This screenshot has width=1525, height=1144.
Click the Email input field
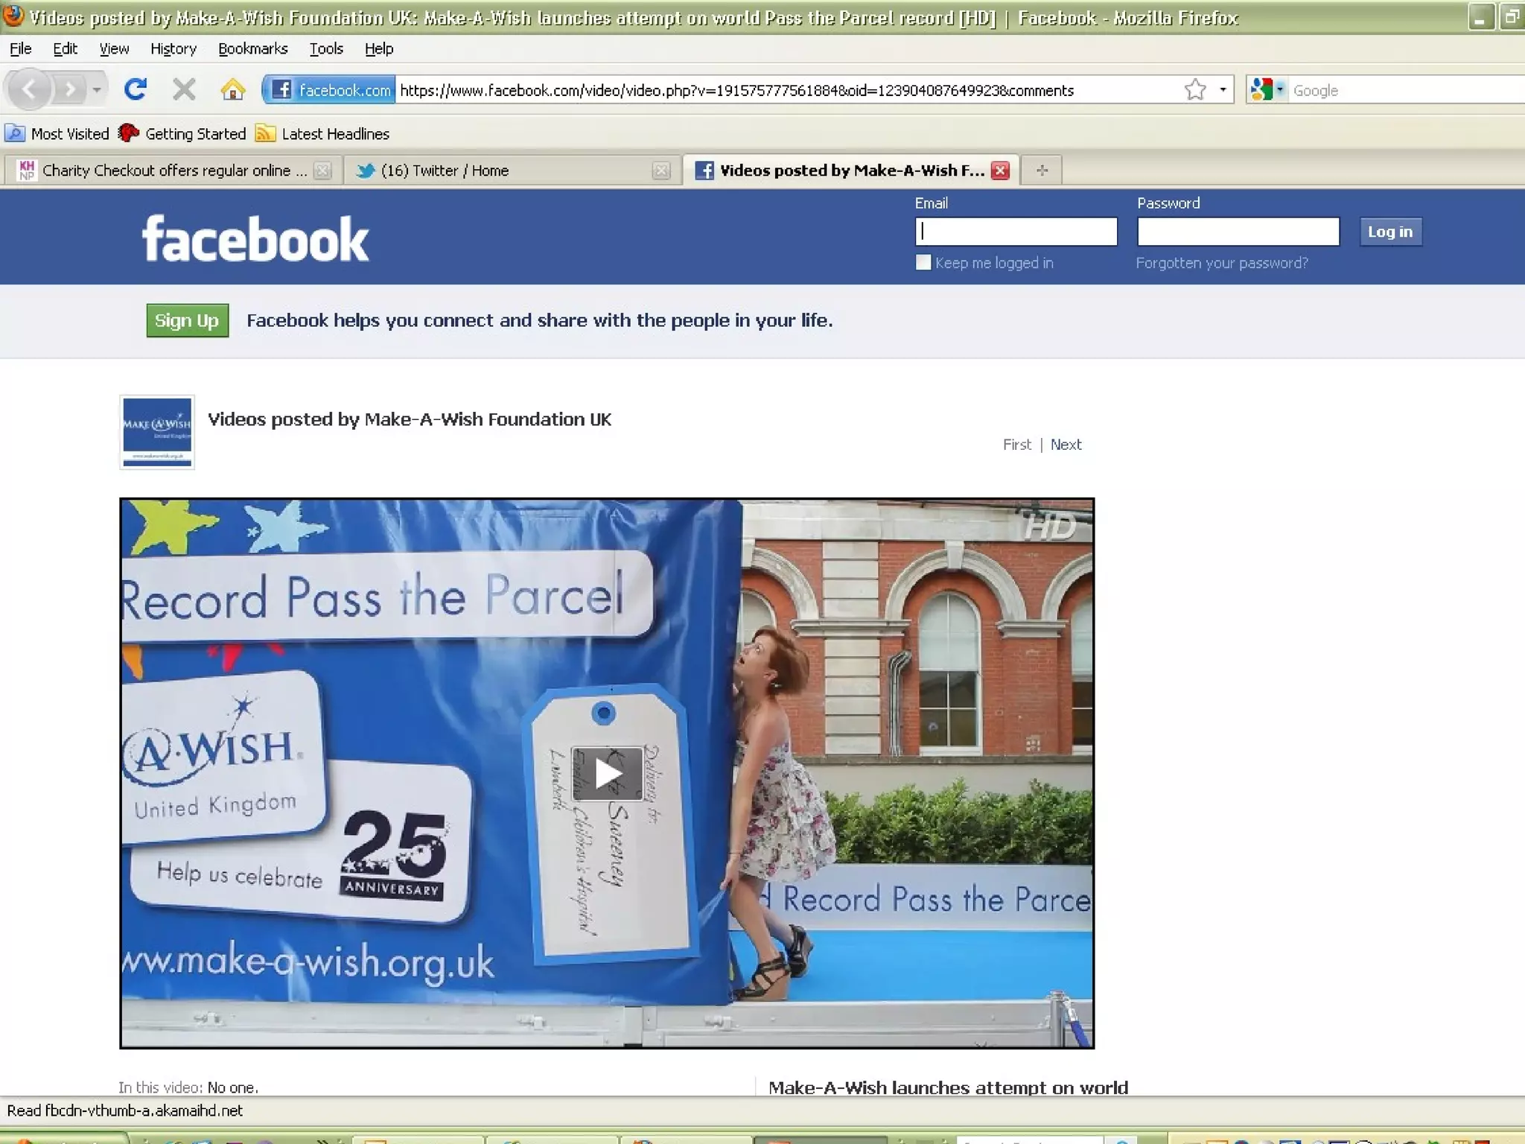coord(1016,232)
